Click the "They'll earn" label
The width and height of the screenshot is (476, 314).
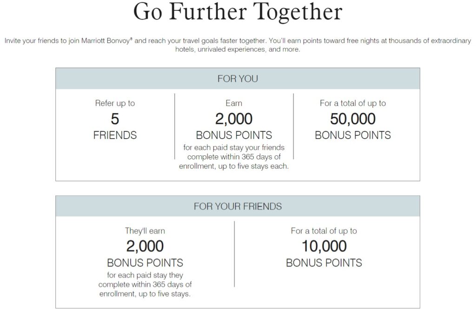(145, 231)
